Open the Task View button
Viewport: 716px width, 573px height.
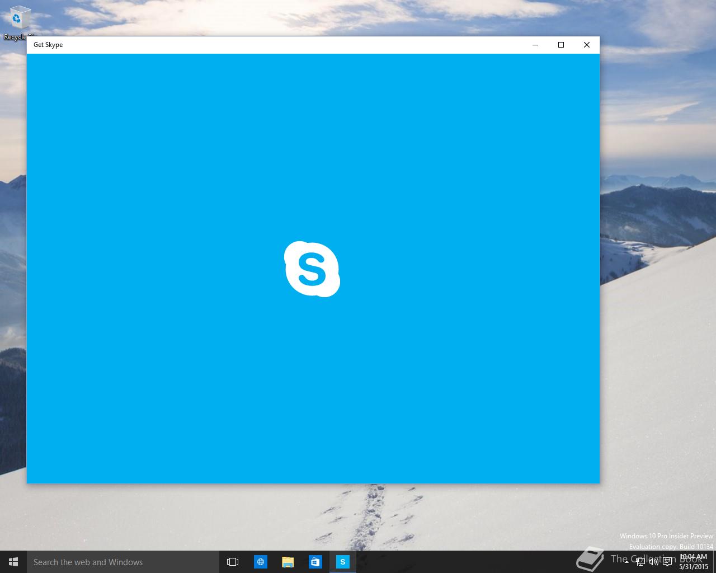[x=233, y=562]
